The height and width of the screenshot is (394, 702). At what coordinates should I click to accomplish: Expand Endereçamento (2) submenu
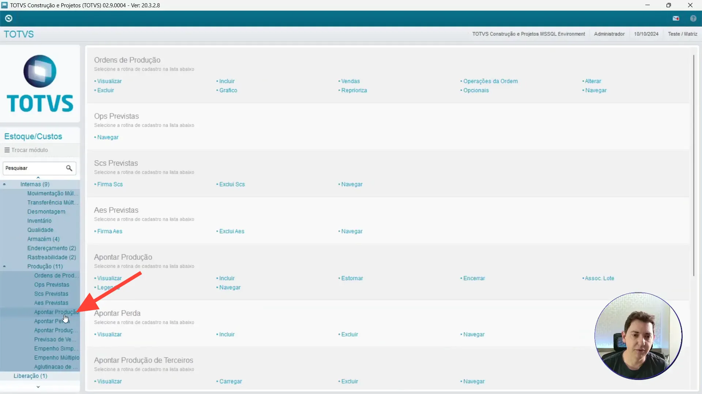click(52, 248)
